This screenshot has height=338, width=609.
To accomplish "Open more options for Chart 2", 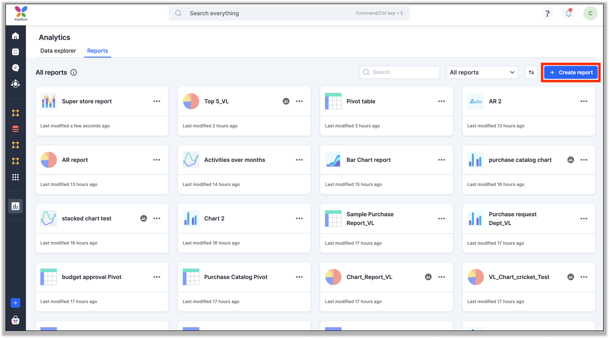I will tap(299, 218).
